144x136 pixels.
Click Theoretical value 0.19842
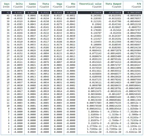click(97, 24)
